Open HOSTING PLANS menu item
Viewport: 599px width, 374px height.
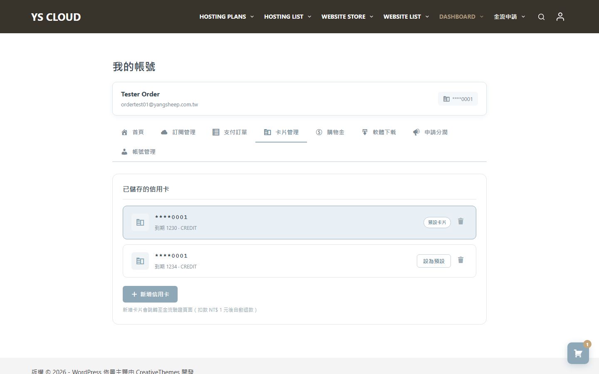tap(223, 17)
